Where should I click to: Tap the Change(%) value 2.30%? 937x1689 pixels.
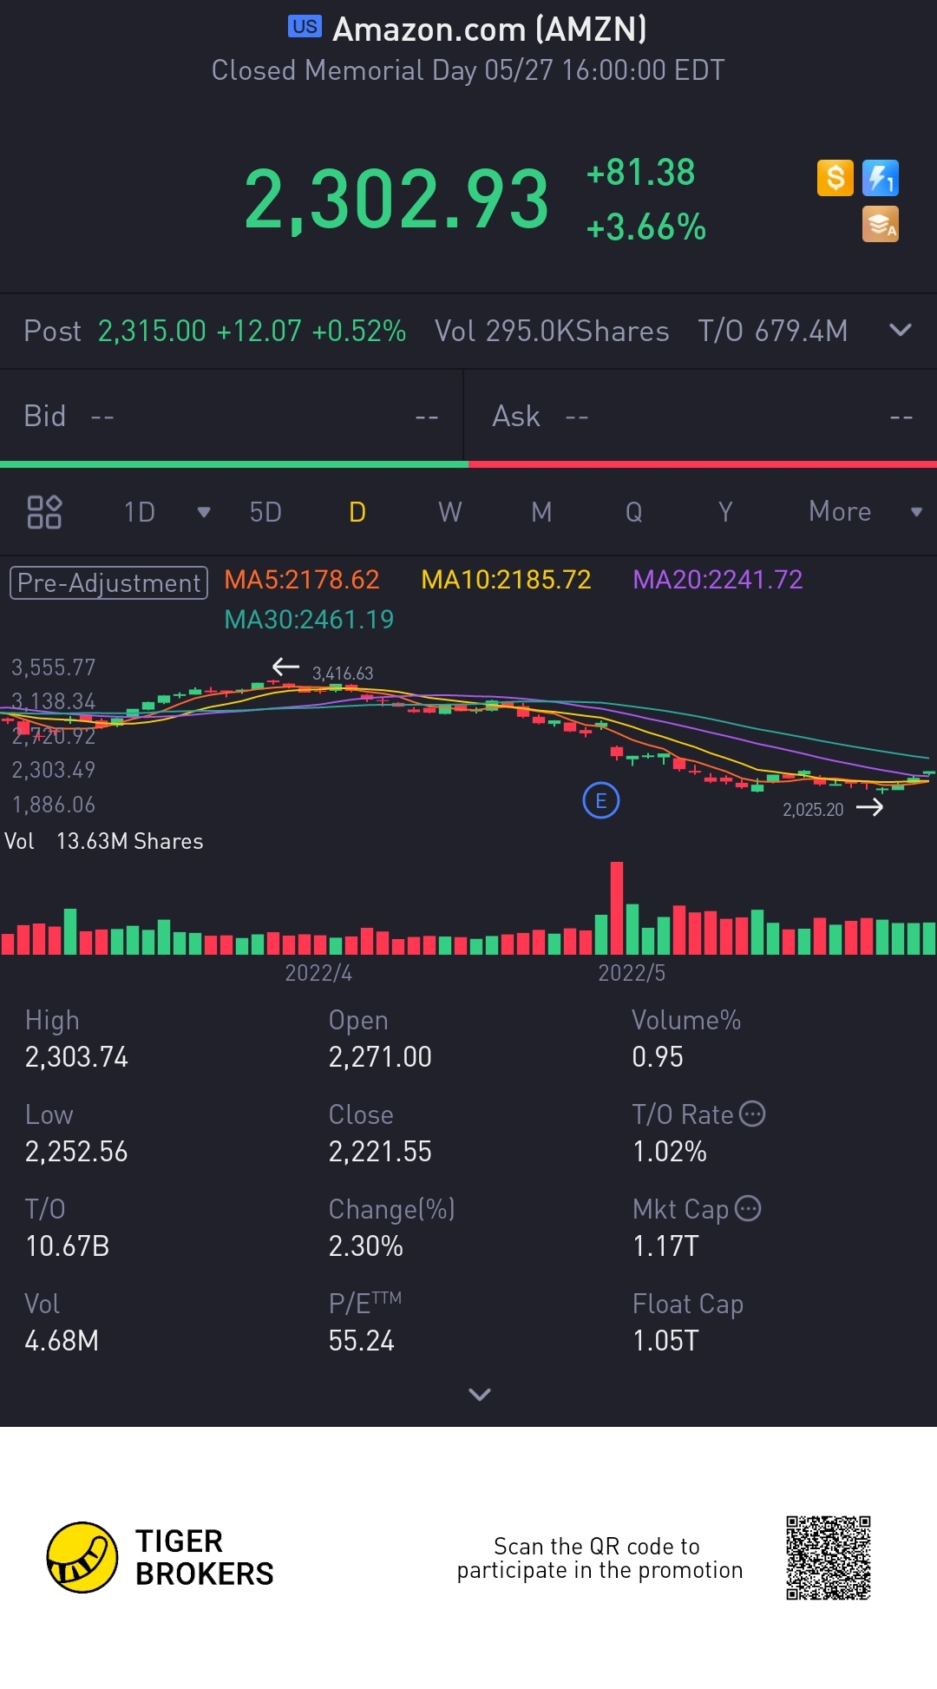[x=366, y=1246]
